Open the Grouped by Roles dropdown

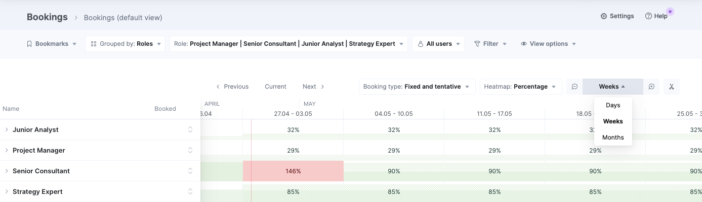coord(125,44)
